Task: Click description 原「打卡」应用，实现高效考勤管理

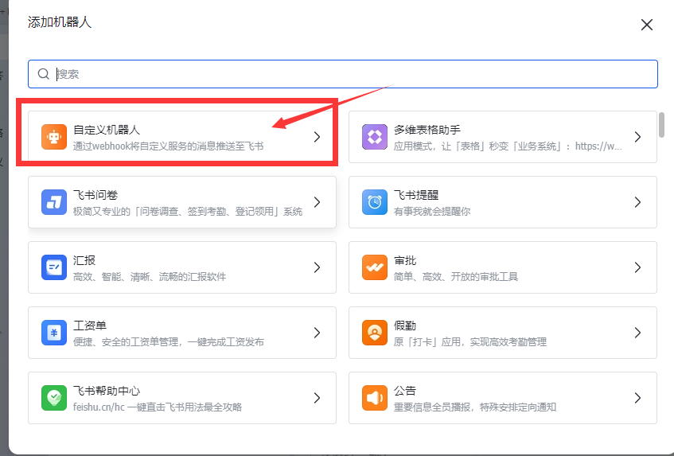Action: click(x=470, y=342)
